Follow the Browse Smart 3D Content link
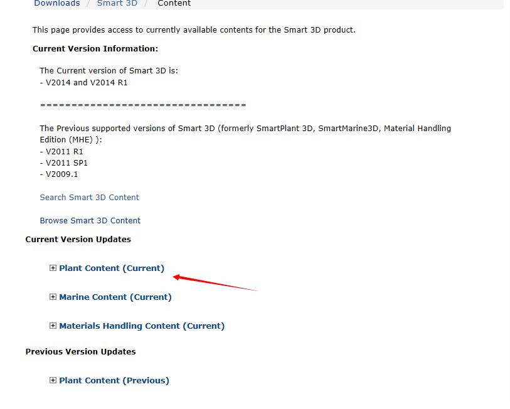 click(x=90, y=221)
